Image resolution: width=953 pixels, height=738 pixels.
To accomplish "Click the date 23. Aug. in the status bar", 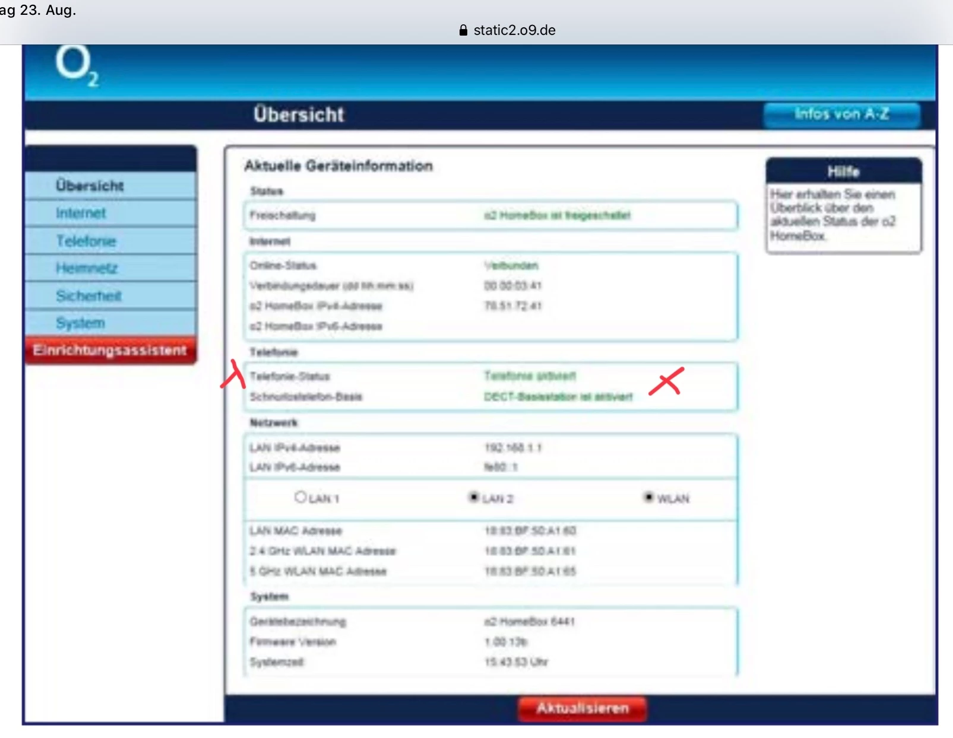I will click(48, 10).
